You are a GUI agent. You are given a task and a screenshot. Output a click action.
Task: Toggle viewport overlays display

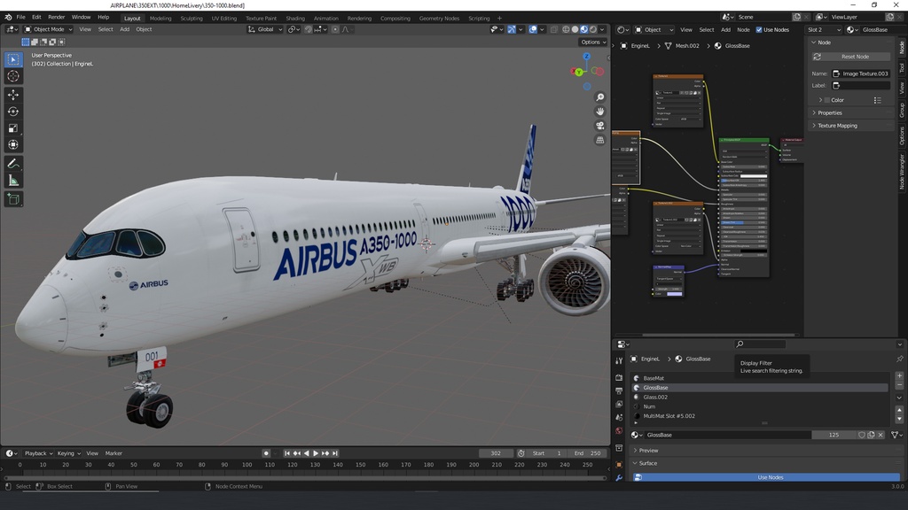533,29
